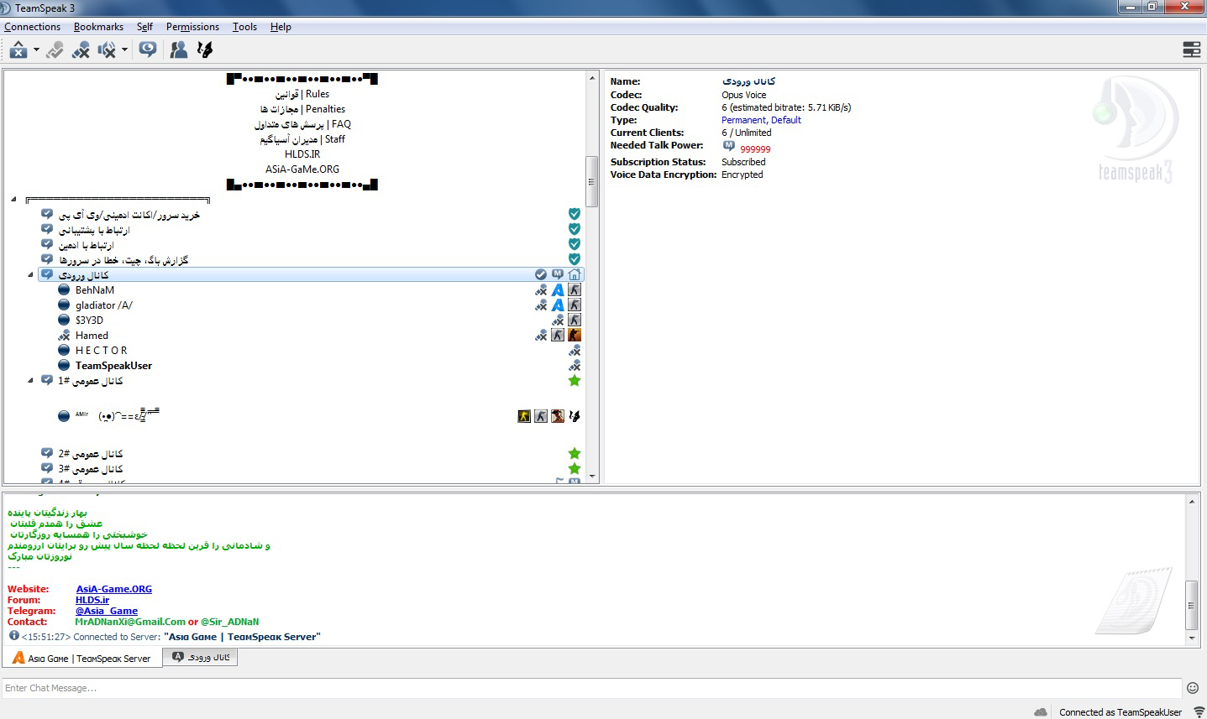The image size is (1207, 719).
Task: Collapse the channel containing BehNaM
Action: (31, 275)
